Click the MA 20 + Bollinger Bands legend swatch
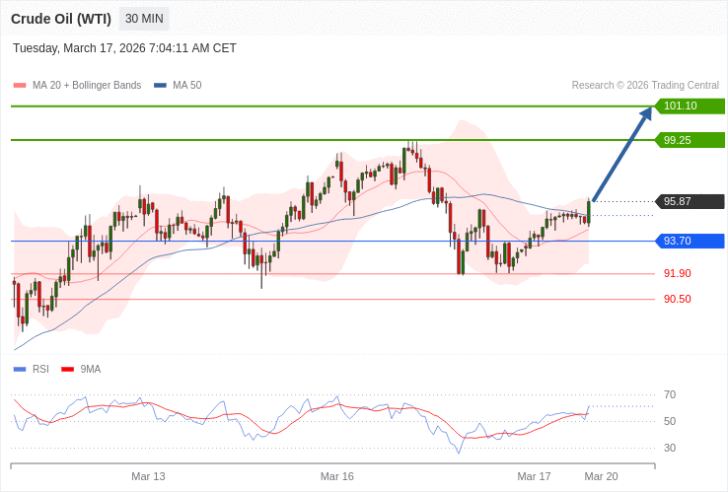The image size is (728, 493). coord(20,86)
